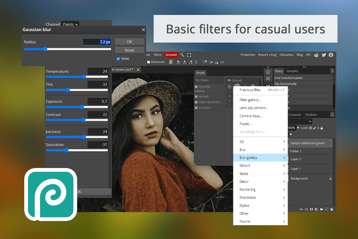This screenshot has width=358, height=239.
Task: Enable Color dynamics checkbox in Brush panel
Action: click(x=196, y=102)
